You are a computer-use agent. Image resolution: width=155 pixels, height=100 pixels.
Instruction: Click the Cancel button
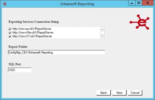click(x=135, y=93)
